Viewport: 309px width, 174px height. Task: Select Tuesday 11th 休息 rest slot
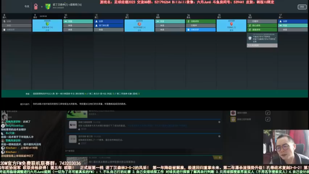click(x=109, y=30)
